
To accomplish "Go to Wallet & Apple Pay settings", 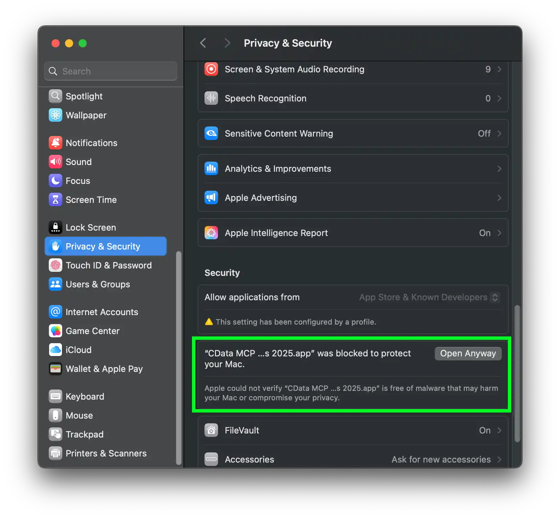I will 104,369.
